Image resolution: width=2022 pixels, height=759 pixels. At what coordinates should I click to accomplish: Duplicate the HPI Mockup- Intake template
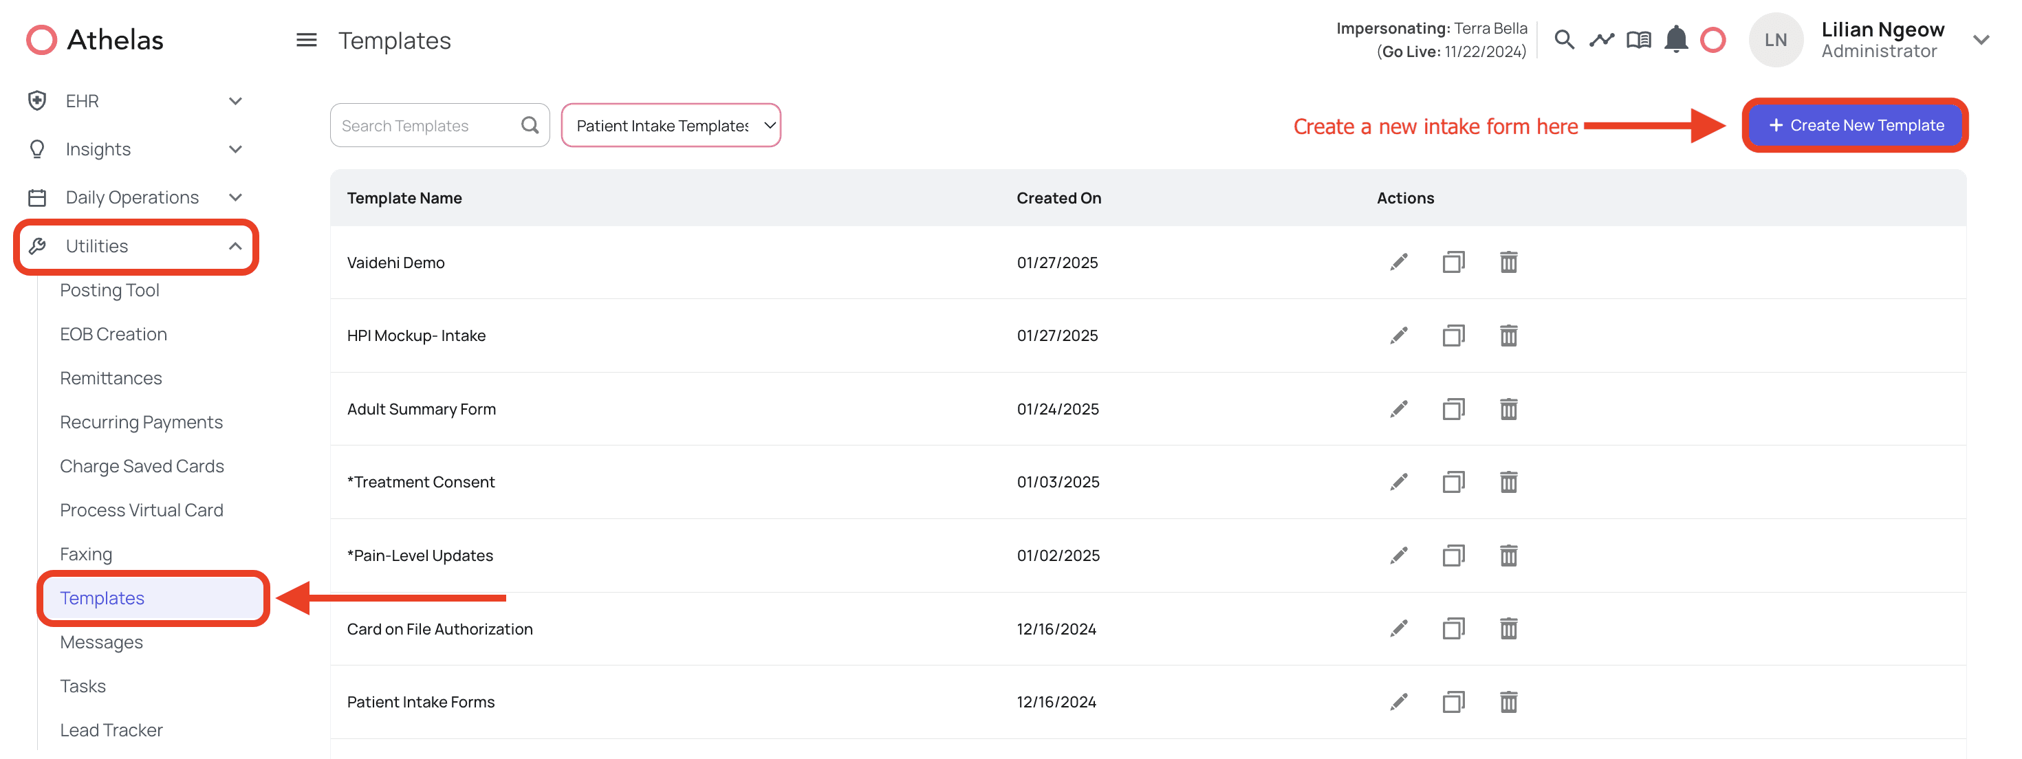coord(1453,336)
